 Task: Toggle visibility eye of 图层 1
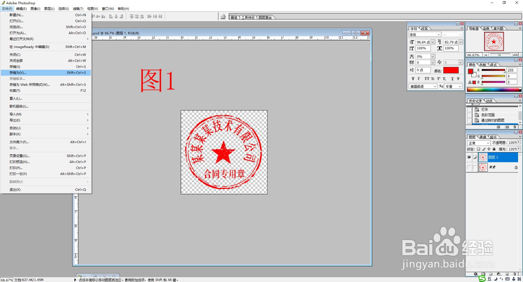tap(469, 157)
